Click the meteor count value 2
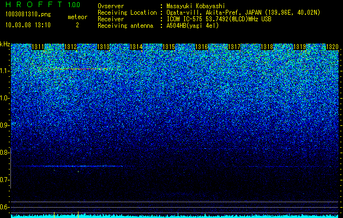Image resolution: width=343 pixels, height=218 pixels. coord(77,25)
